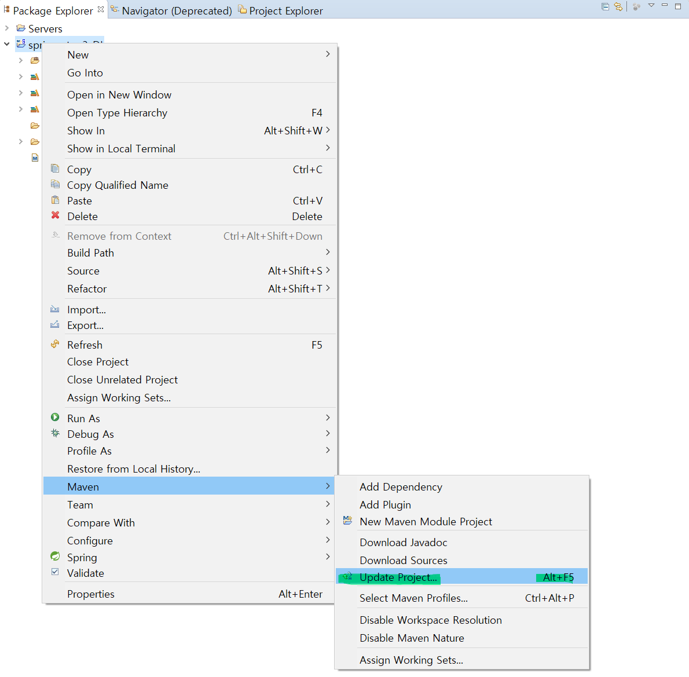
Task: Expand the first child package node
Action: (x=21, y=60)
